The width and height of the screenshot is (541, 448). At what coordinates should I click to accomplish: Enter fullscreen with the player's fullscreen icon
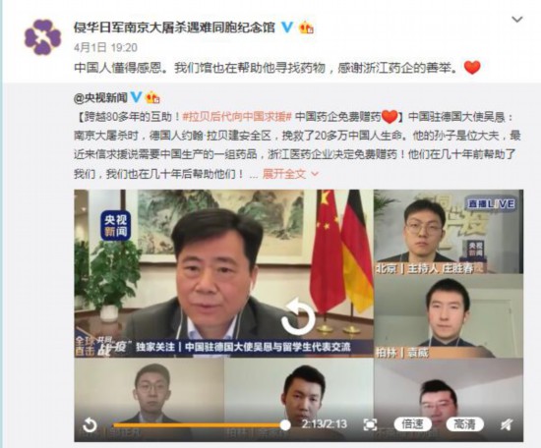pos(370,424)
